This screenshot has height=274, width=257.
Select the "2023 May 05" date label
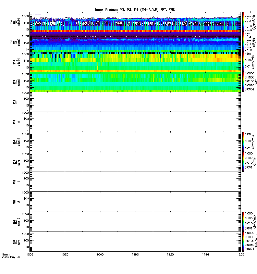tap(11, 257)
